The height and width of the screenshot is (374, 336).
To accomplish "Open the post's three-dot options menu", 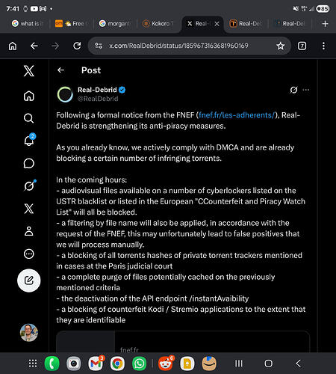I will click(x=306, y=90).
